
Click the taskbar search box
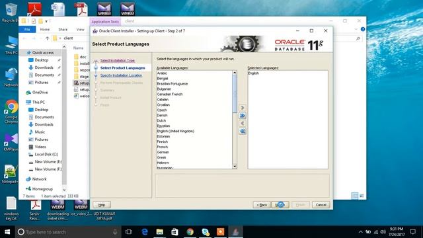coord(68,232)
